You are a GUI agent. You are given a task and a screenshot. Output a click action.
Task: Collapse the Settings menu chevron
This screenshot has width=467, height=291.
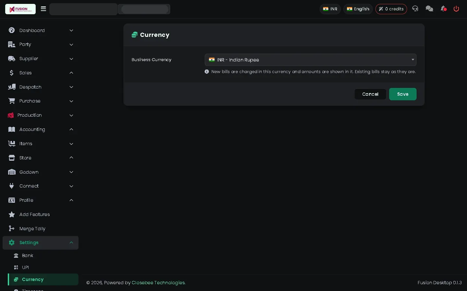[71, 242]
